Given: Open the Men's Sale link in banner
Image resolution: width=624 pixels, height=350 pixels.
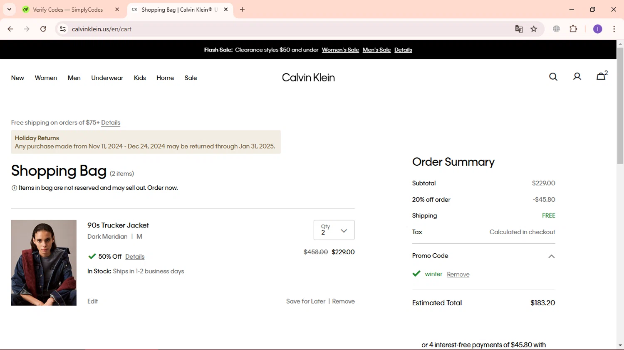Looking at the screenshot, I should [376, 50].
